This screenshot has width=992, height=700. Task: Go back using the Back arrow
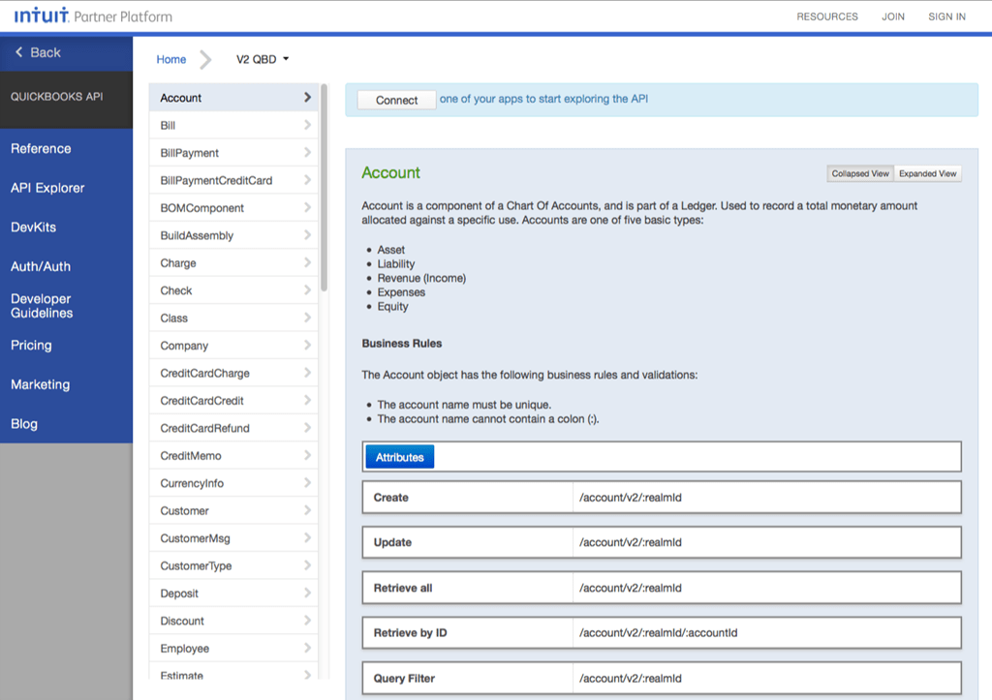point(38,52)
